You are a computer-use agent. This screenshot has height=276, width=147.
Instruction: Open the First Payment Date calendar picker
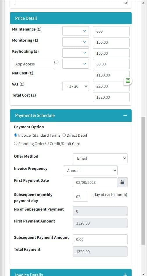122,182
